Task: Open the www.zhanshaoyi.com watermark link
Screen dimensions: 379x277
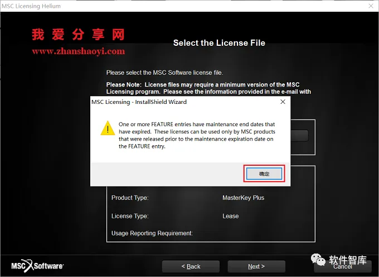Action: point(79,51)
